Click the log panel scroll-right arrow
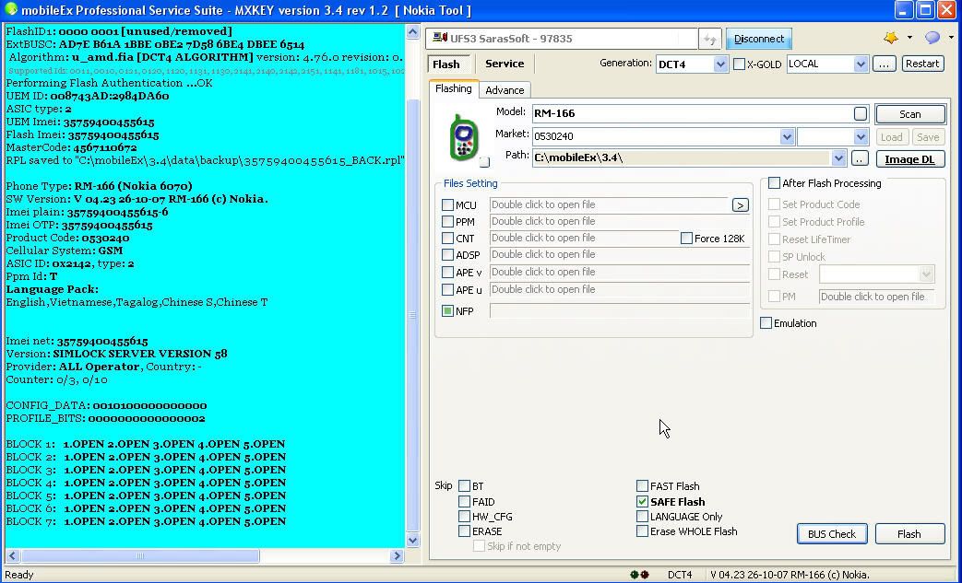The height and width of the screenshot is (583, 962). click(x=397, y=555)
